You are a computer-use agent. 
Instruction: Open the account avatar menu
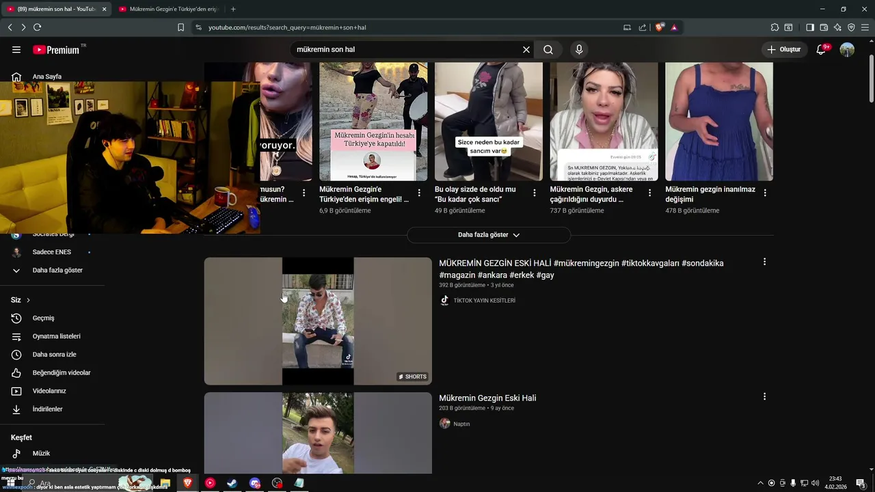point(847,50)
